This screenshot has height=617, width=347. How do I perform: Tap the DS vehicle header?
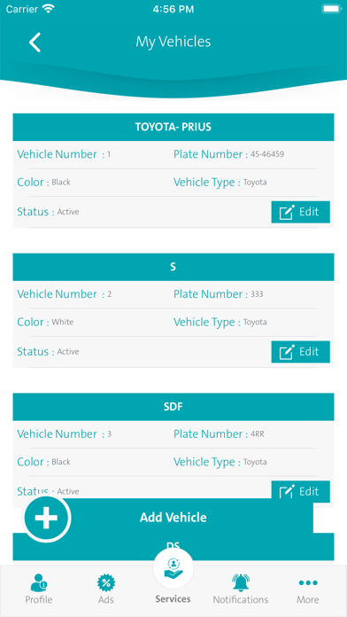coord(173,547)
